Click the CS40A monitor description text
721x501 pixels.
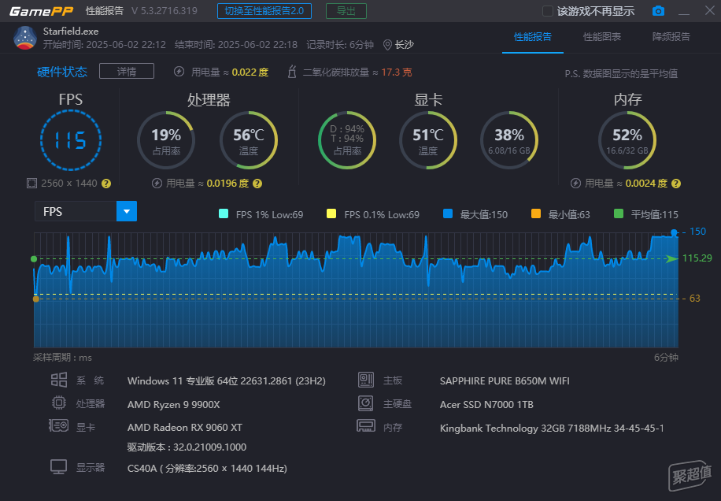coord(207,469)
